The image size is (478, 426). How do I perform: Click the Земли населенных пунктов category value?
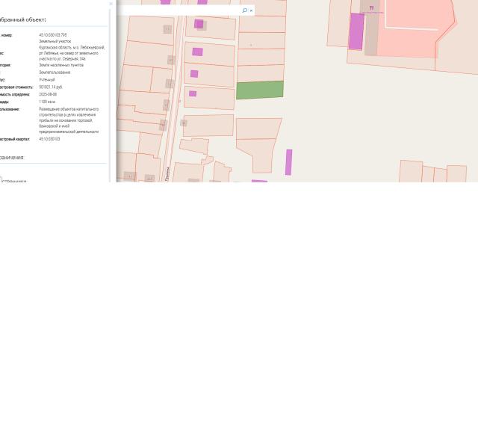(61, 65)
